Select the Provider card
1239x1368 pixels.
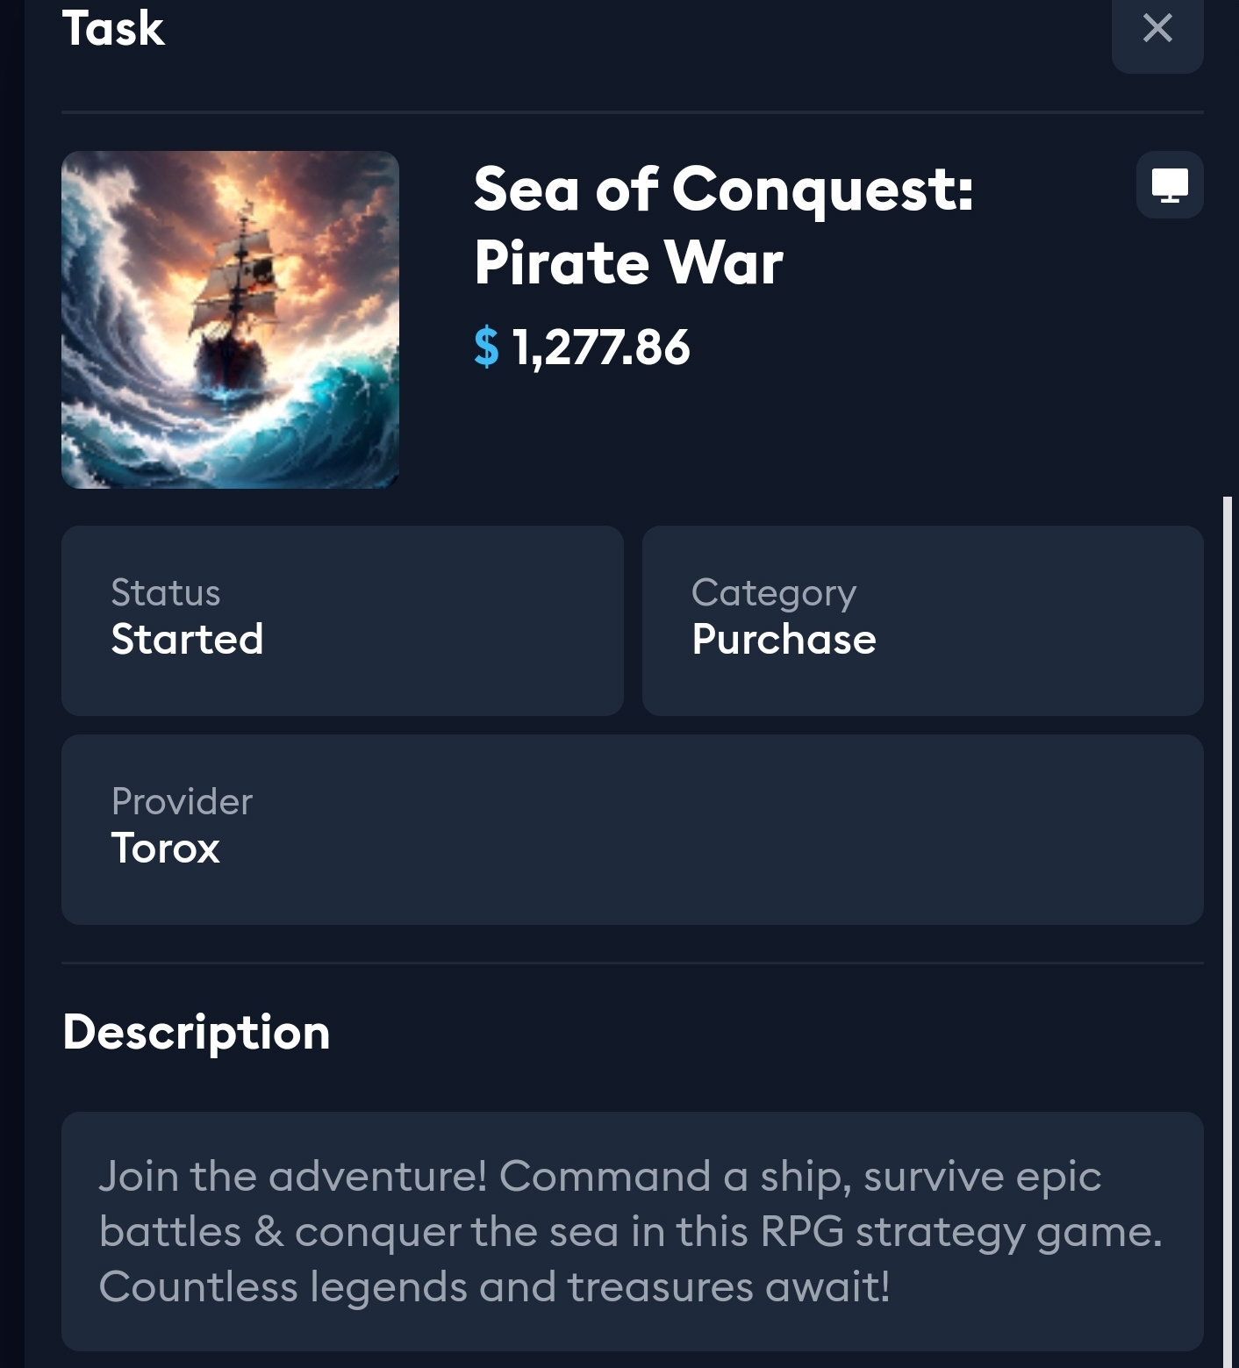tap(632, 829)
